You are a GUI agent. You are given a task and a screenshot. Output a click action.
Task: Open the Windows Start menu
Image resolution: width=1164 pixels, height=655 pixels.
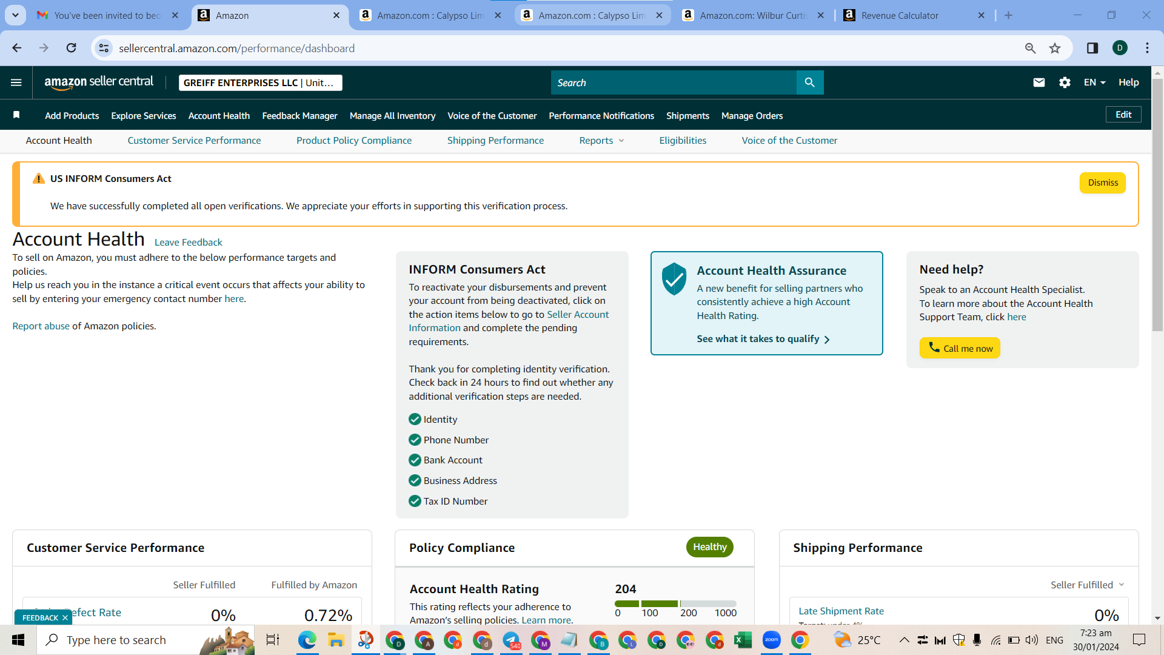tap(18, 640)
